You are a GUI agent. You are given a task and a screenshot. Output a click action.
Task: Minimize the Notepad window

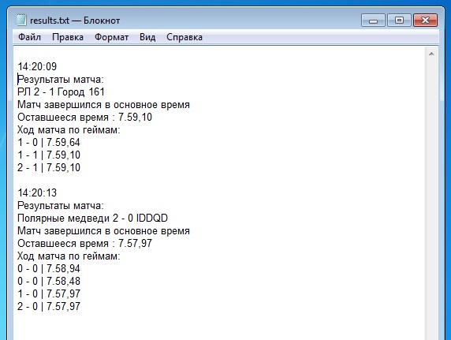pyautogui.click(x=373, y=21)
